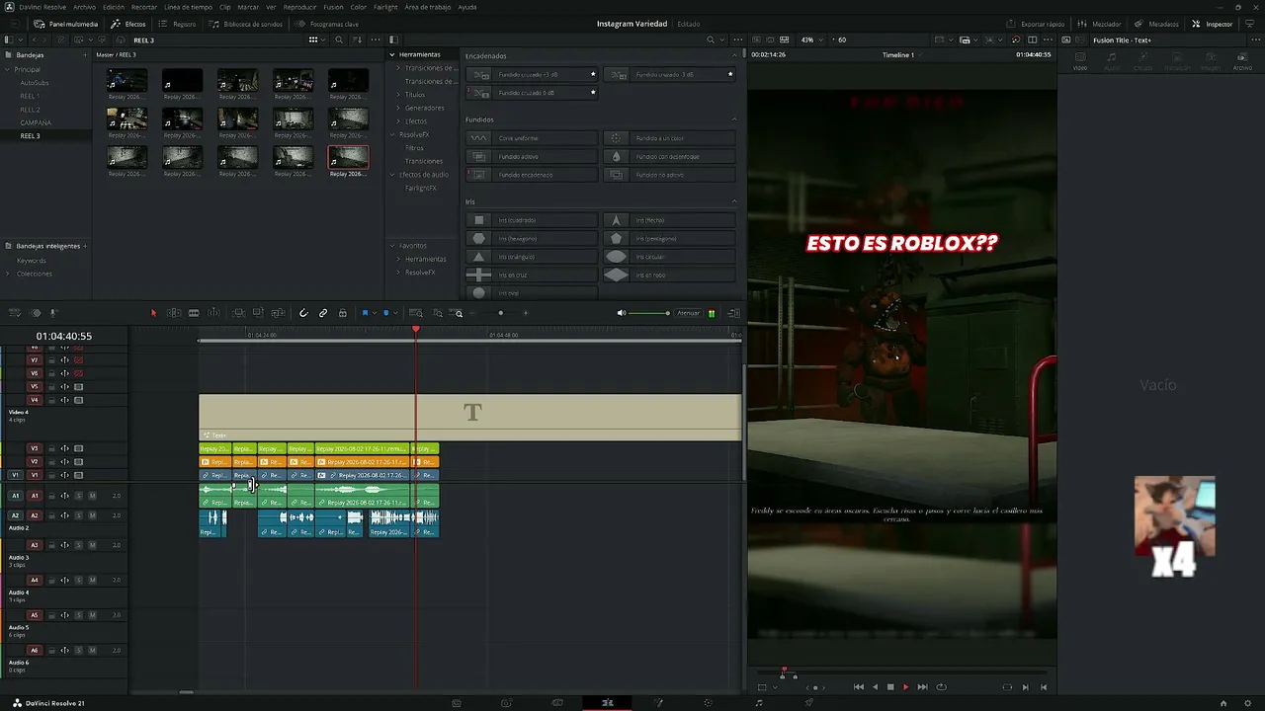
Task: Open the Biblioteca de sonidos panel
Action: [x=243, y=24]
